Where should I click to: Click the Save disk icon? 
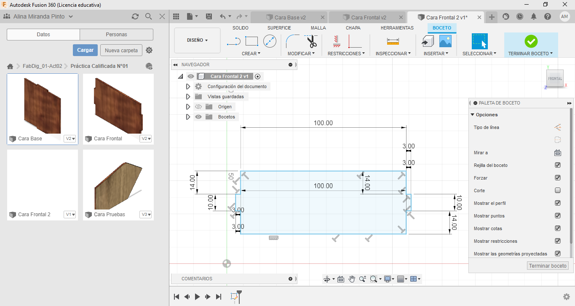(209, 17)
